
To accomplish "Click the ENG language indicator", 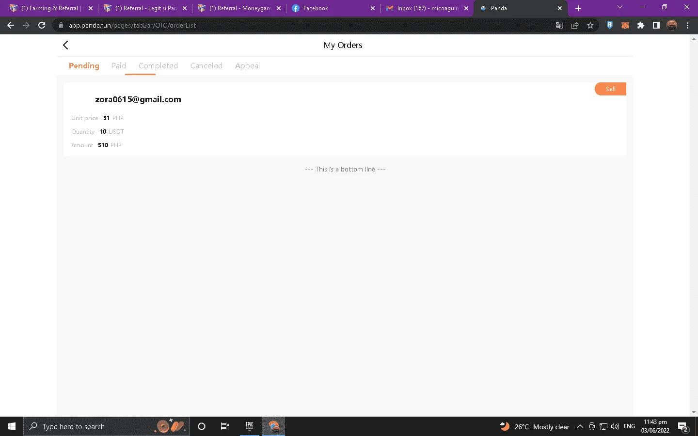I will point(629,426).
